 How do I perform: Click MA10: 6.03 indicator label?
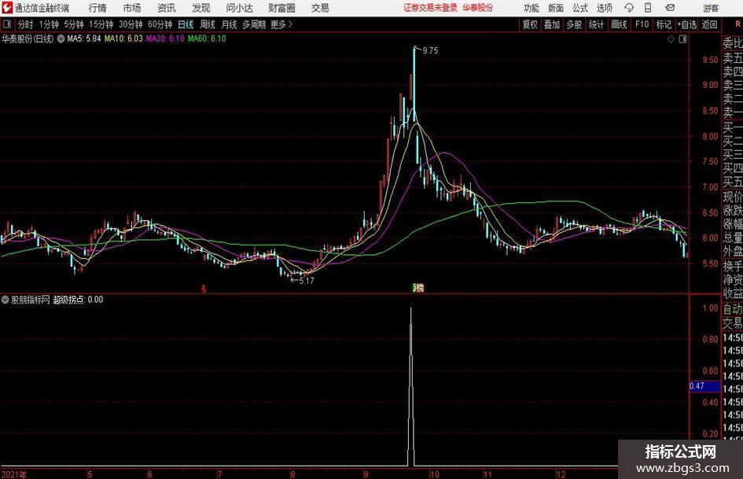coord(123,39)
